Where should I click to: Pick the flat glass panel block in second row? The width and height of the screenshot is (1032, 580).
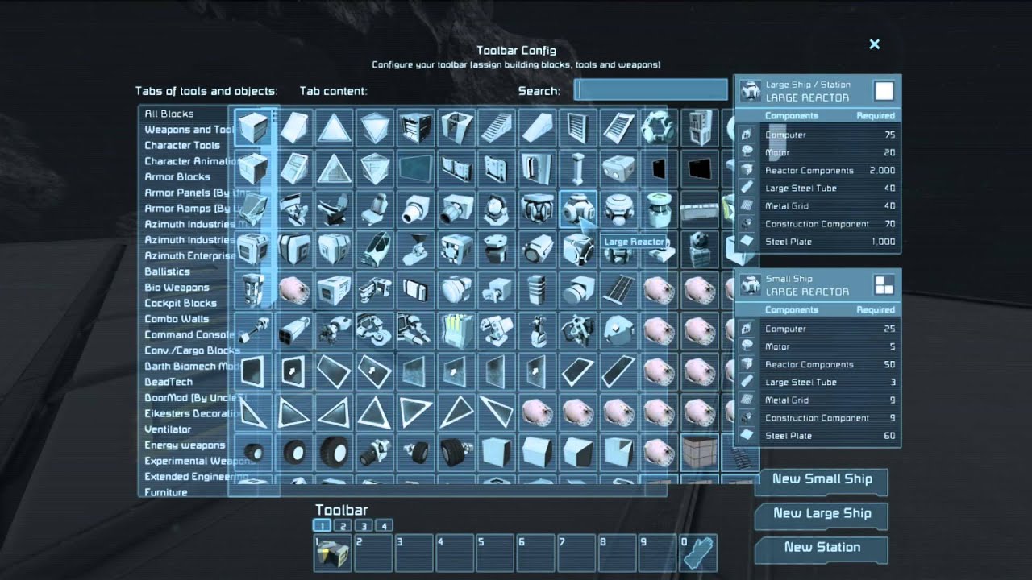pos(415,168)
